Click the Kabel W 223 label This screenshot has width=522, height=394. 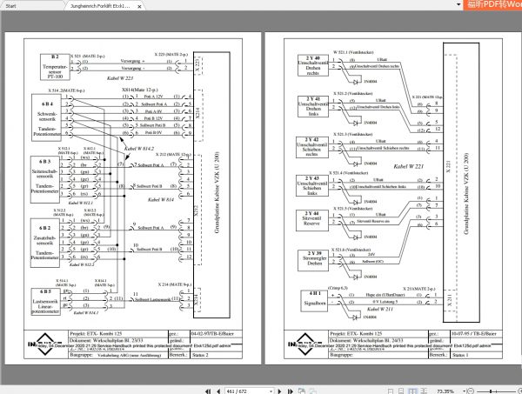click(120, 78)
